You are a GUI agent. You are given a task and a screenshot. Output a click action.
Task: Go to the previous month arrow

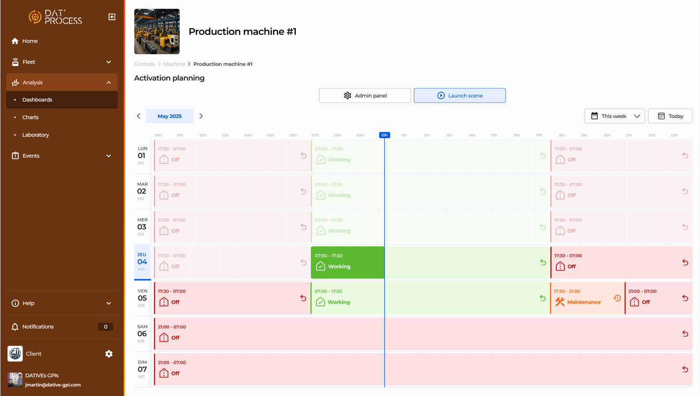pyautogui.click(x=138, y=116)
